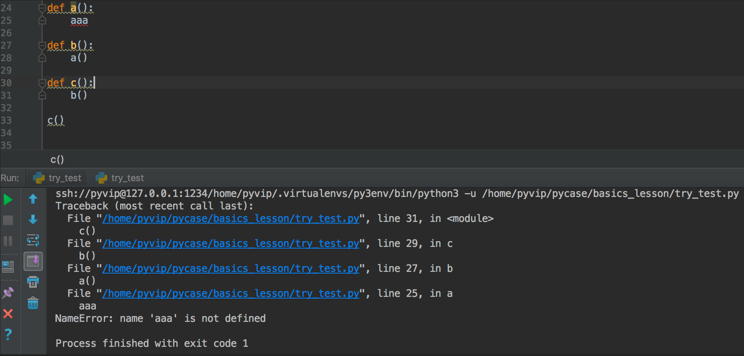Click the NameError message in console
744x356 pixels.
pyautogui.click(x=160, y=319)
